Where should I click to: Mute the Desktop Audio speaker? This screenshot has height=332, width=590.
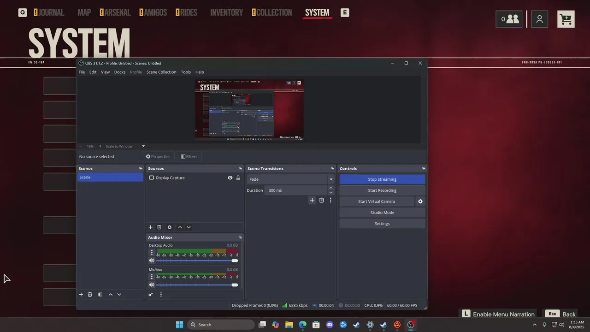tap(152, 261)
